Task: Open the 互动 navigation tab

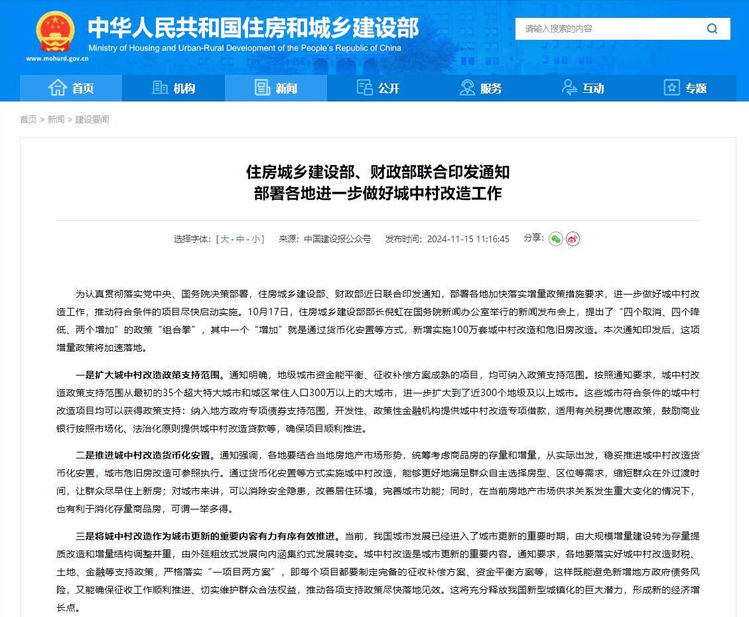Action: point(582,88)
